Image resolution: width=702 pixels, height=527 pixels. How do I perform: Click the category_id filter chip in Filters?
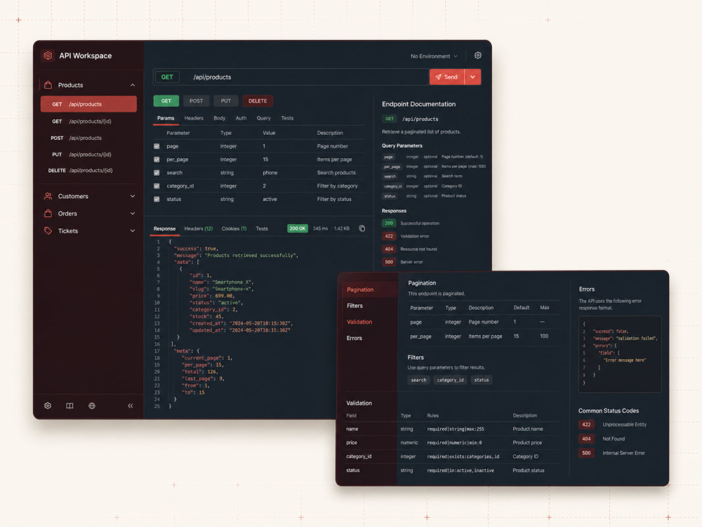click(451, 380)
